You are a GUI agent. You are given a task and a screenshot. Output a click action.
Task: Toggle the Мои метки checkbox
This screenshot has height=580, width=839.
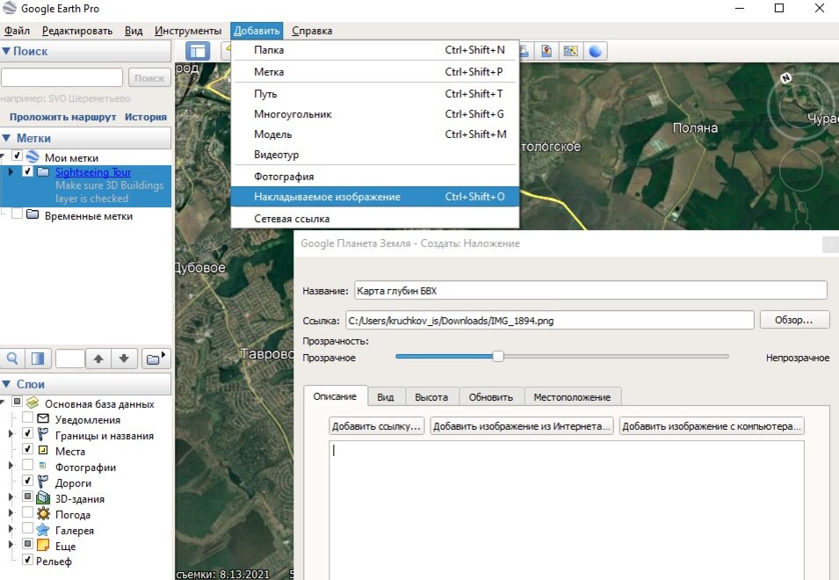(x=17, y=156)
